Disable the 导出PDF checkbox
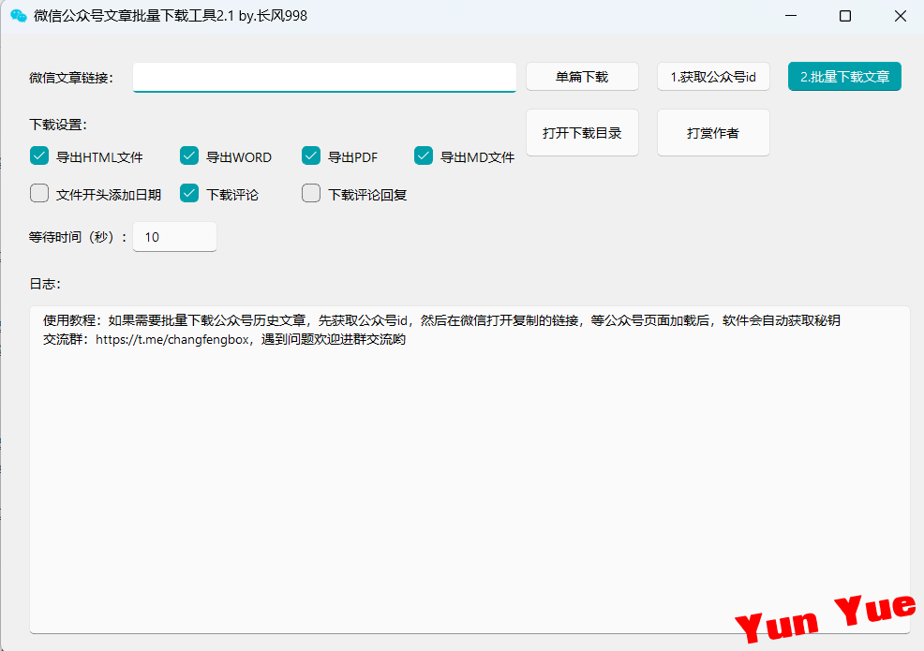Image resolution: width=924 pixels, height=651 pixels. click(x=311, y=156)
